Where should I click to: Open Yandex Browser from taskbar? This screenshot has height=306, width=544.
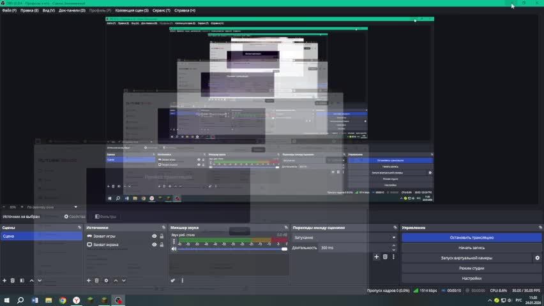pyautogui.click(x=77, y=300)
